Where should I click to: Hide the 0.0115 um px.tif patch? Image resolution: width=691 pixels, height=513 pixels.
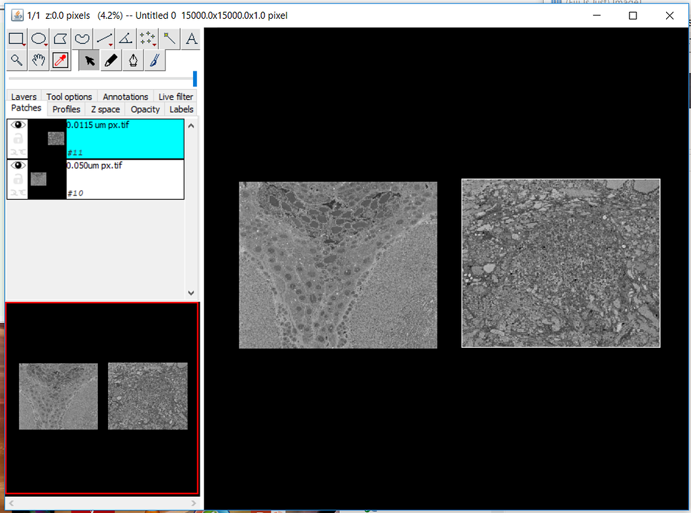coord(17,124)
